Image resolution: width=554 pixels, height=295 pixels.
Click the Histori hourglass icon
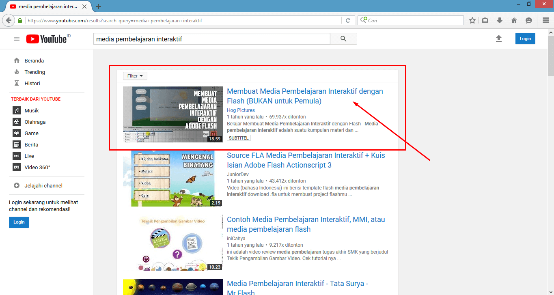pos(17,83)
